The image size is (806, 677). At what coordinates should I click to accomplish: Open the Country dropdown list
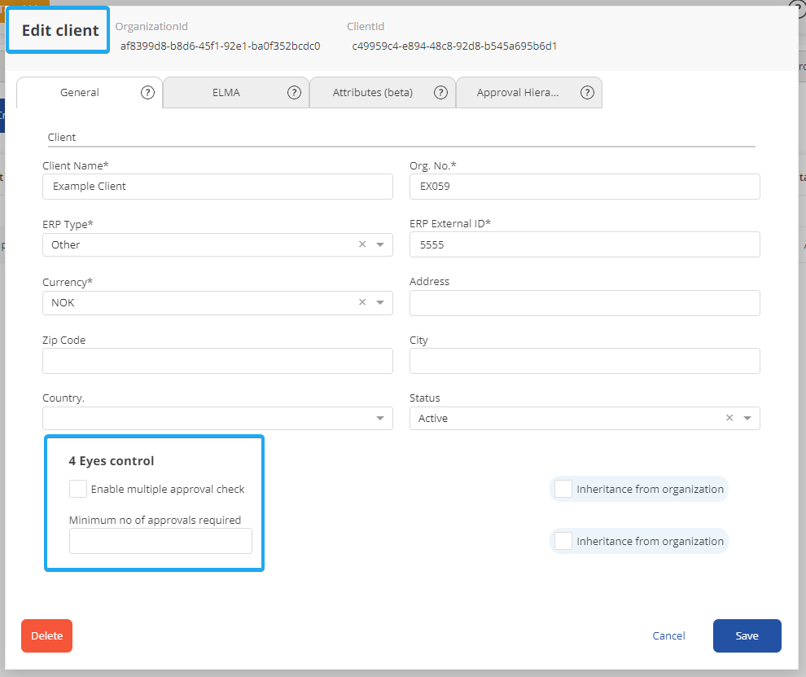380,419
